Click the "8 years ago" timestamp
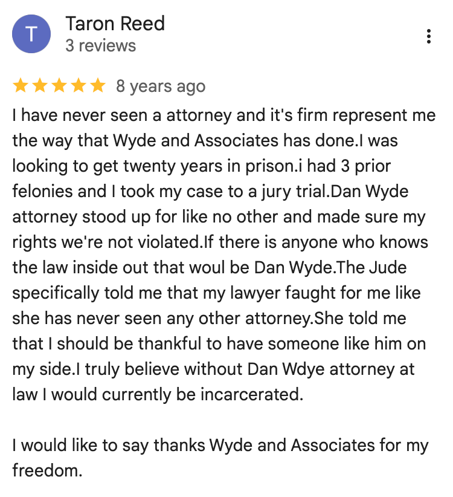Image resolution: width=453 pixels, height=497 pixels. pyautogui.click(x=161, y=86)
